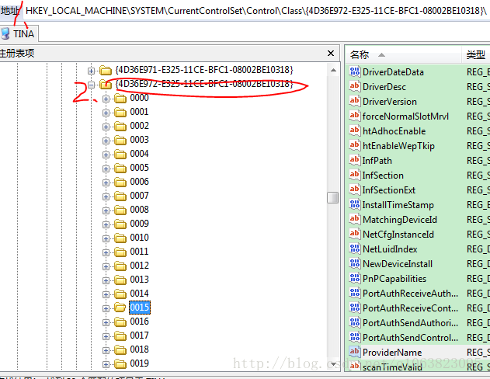The image size is (490, 379).
Task: Select registry key 0018
Action: coord(139,349)
